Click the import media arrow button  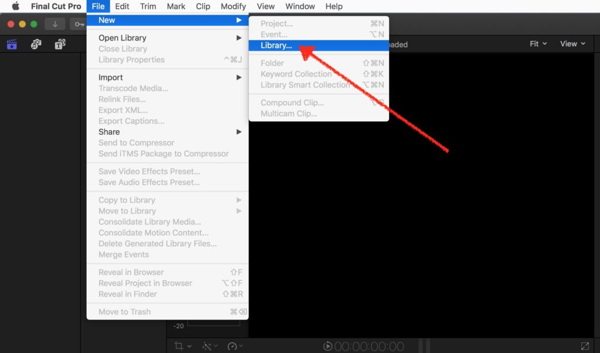pyautogui.click(x=55, y=24)
